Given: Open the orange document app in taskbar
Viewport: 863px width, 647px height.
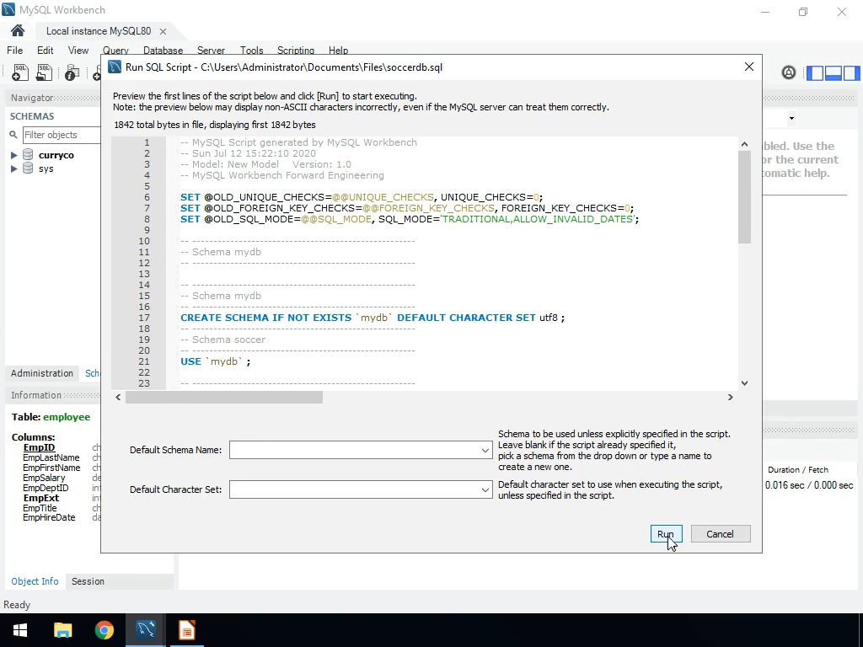Looking at the screenshot, I should pyautogui.click(x=186, y=630).
